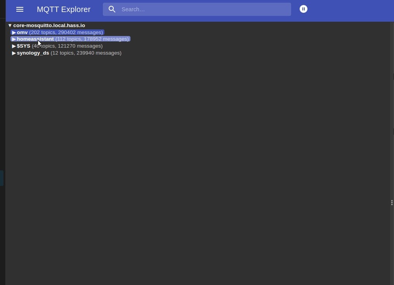This screenshot has height=285, width=394.
Task: Expand the synology_ds topic arrow
Action: [14, 53]
